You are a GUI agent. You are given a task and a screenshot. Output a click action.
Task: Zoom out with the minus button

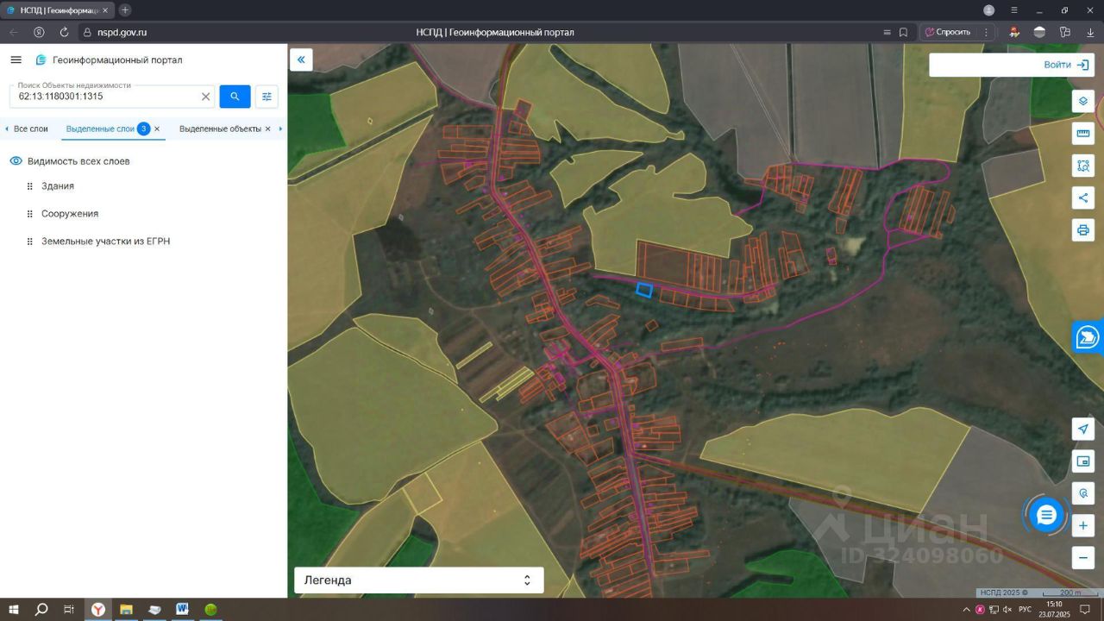[x=1083, y=557]
